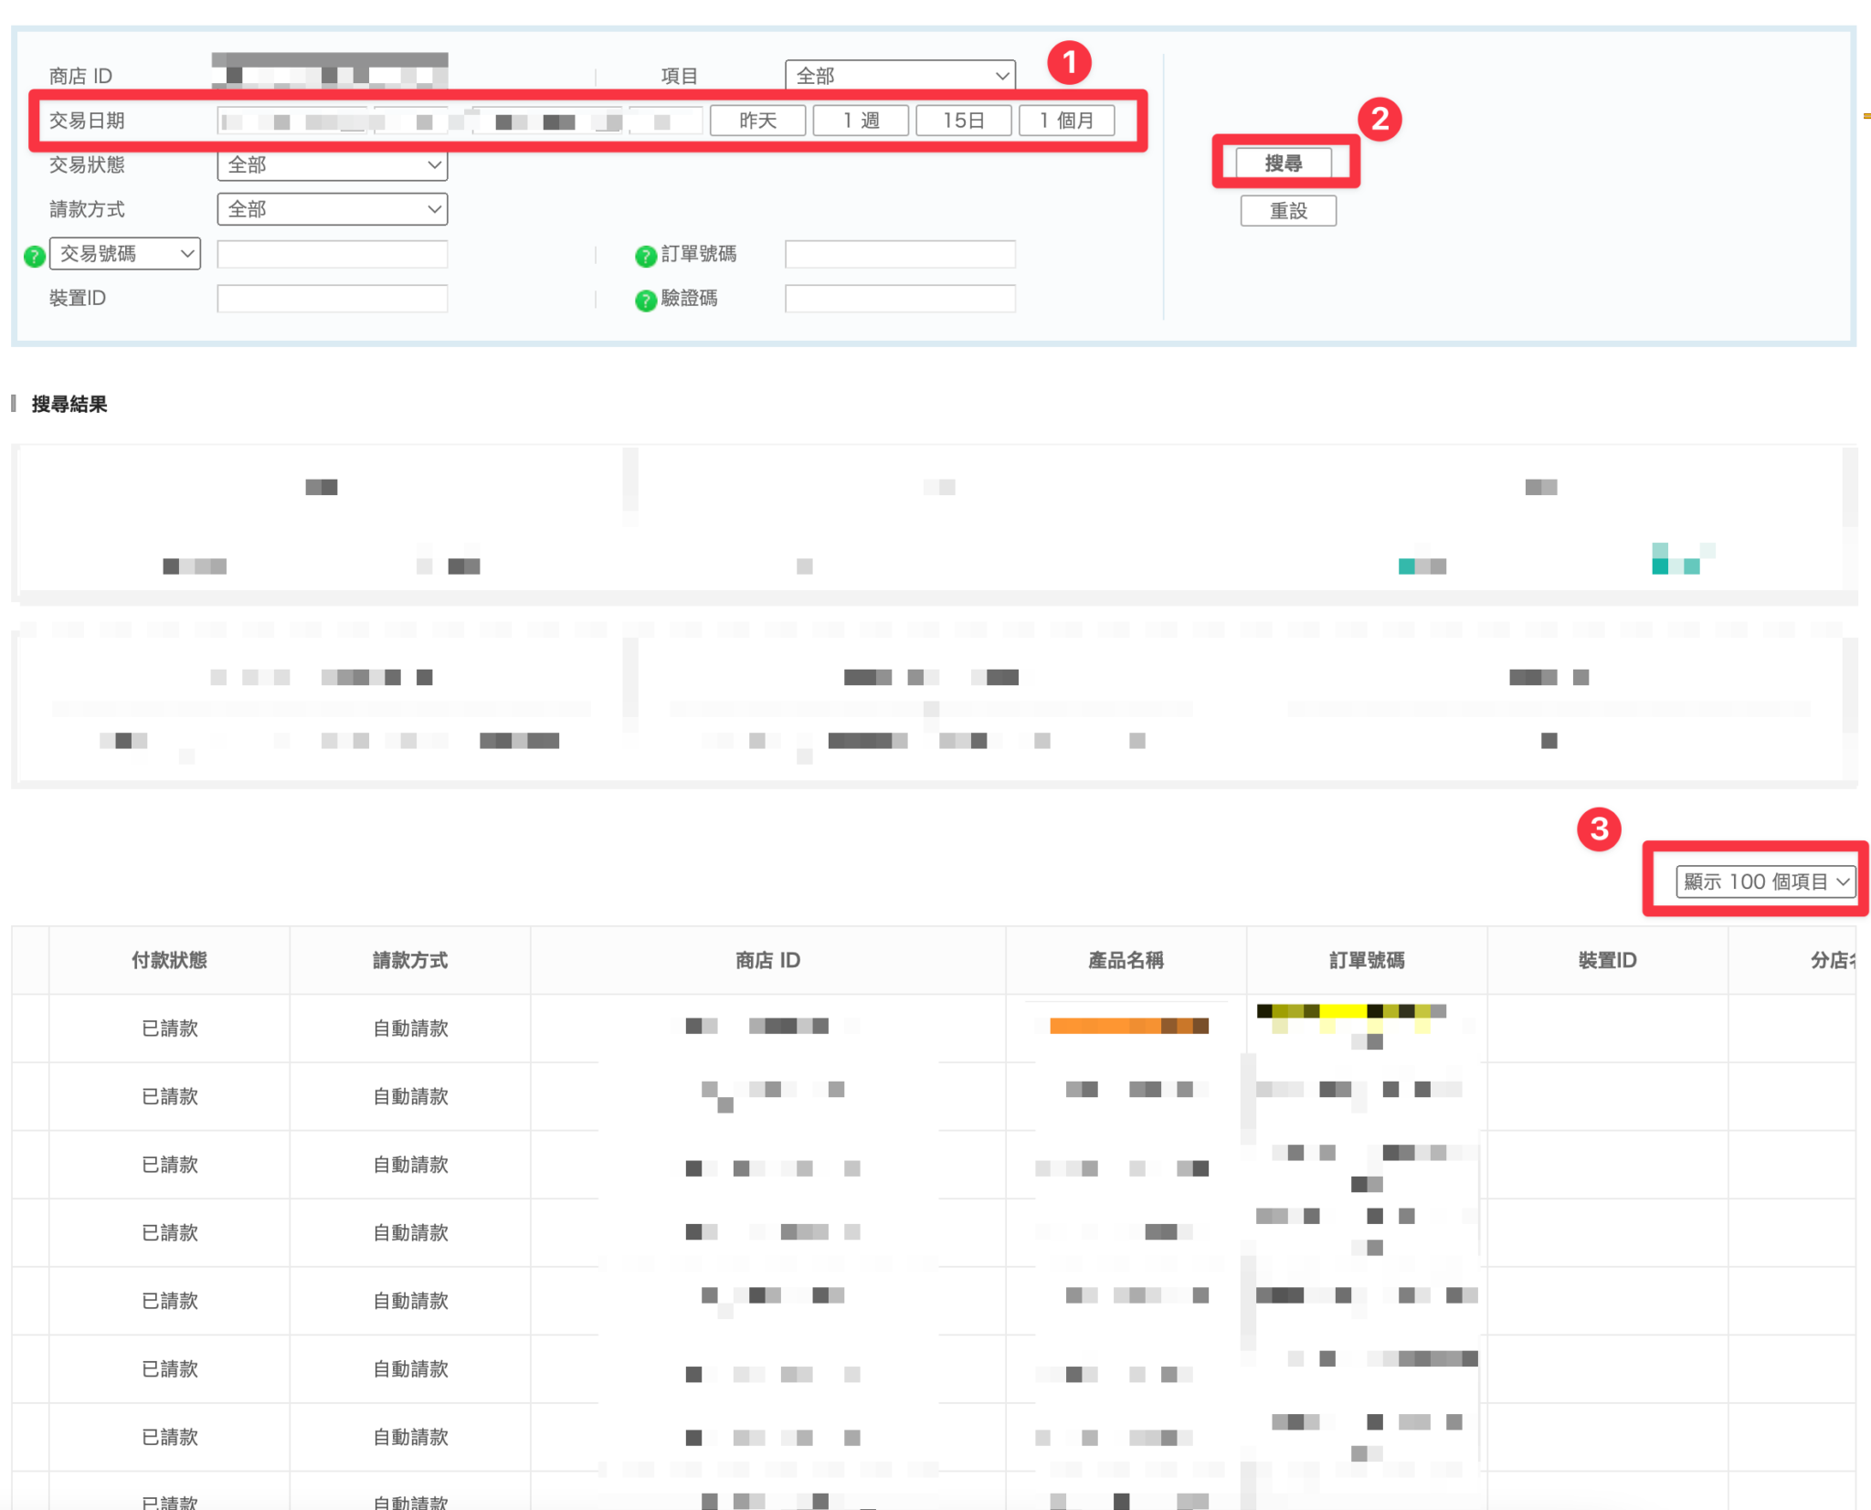
Task: Click the green help icon beside 訂單號碼
Action: pos(645,256)
